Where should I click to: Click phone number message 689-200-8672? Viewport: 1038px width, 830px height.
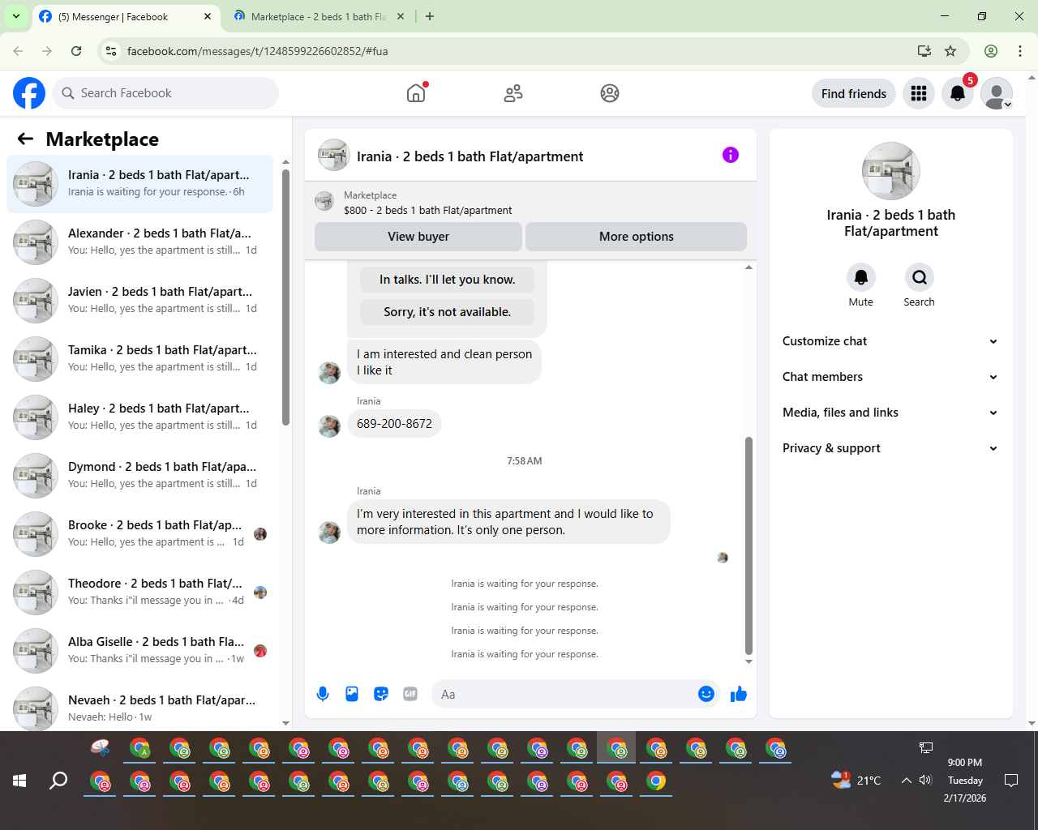coord(394,424)
